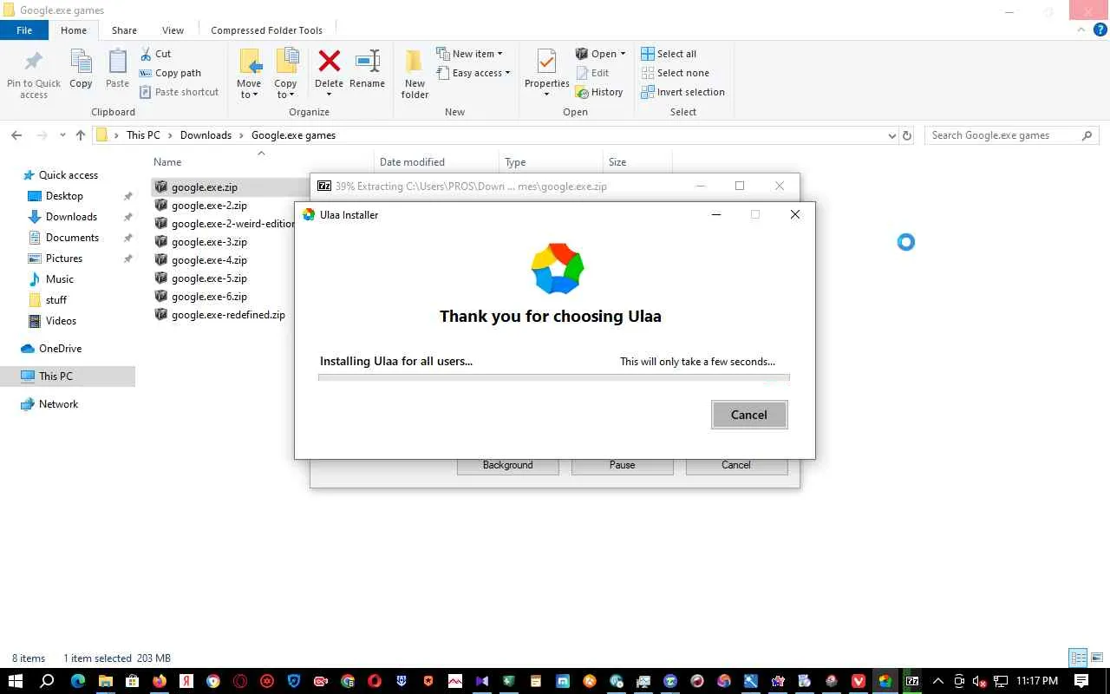The height and width of the screenshot is (694, 1110).
Task: Open the File menu tab
Action: coord(24,29)
